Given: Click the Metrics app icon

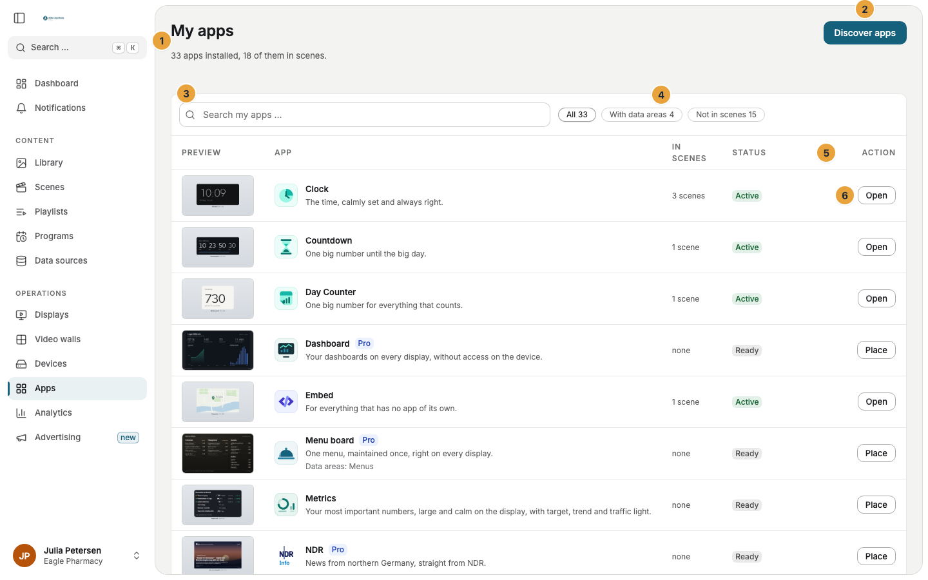Looking at the screenshot, I should [286, 505].
